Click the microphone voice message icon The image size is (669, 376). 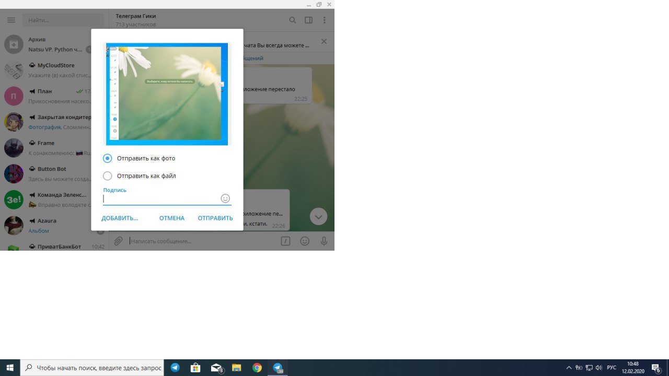324,241
